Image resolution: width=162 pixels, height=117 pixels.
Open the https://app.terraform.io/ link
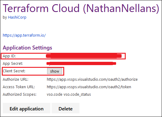click(24, 35)
